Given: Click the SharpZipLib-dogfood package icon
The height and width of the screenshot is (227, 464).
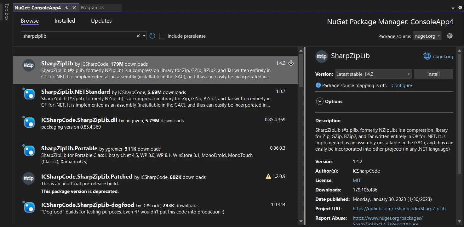Looking at the screenshot, I should click(29, 207).
